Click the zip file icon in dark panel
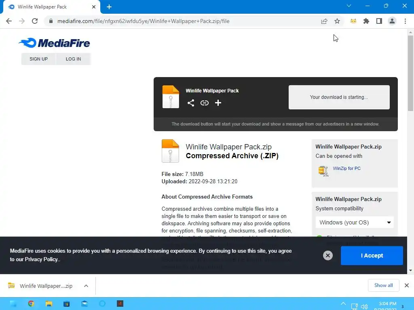The width and height of the screenshot is (414, 310). pyautogui.click(x=171, y=97)
